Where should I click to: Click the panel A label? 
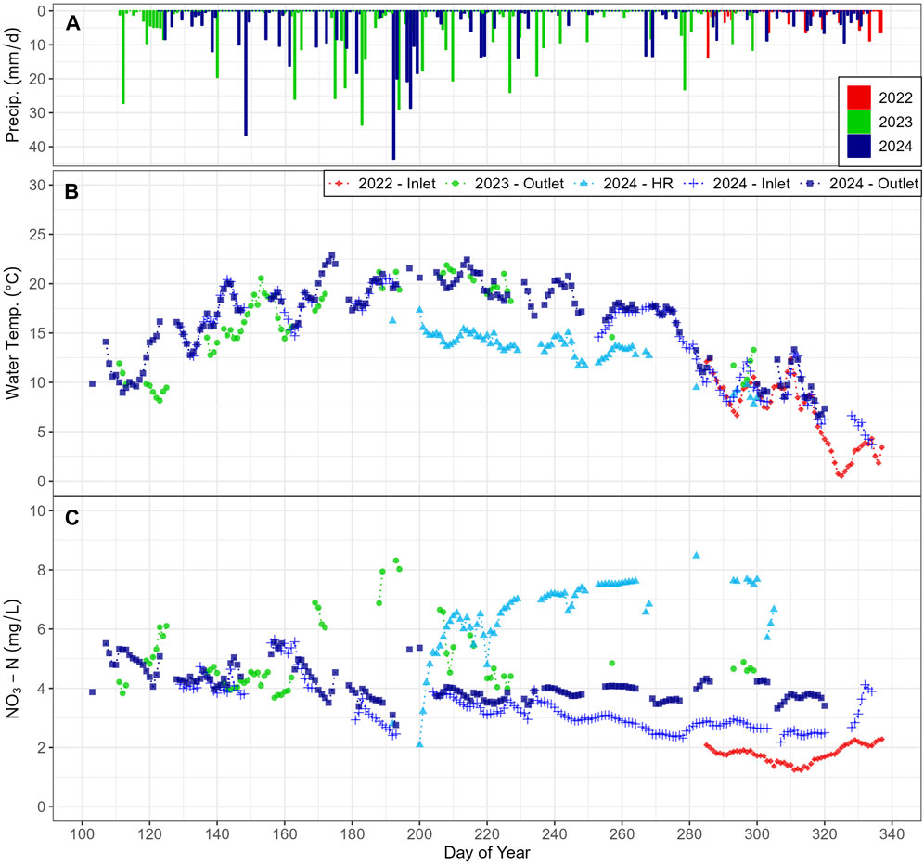click(71, 25)
